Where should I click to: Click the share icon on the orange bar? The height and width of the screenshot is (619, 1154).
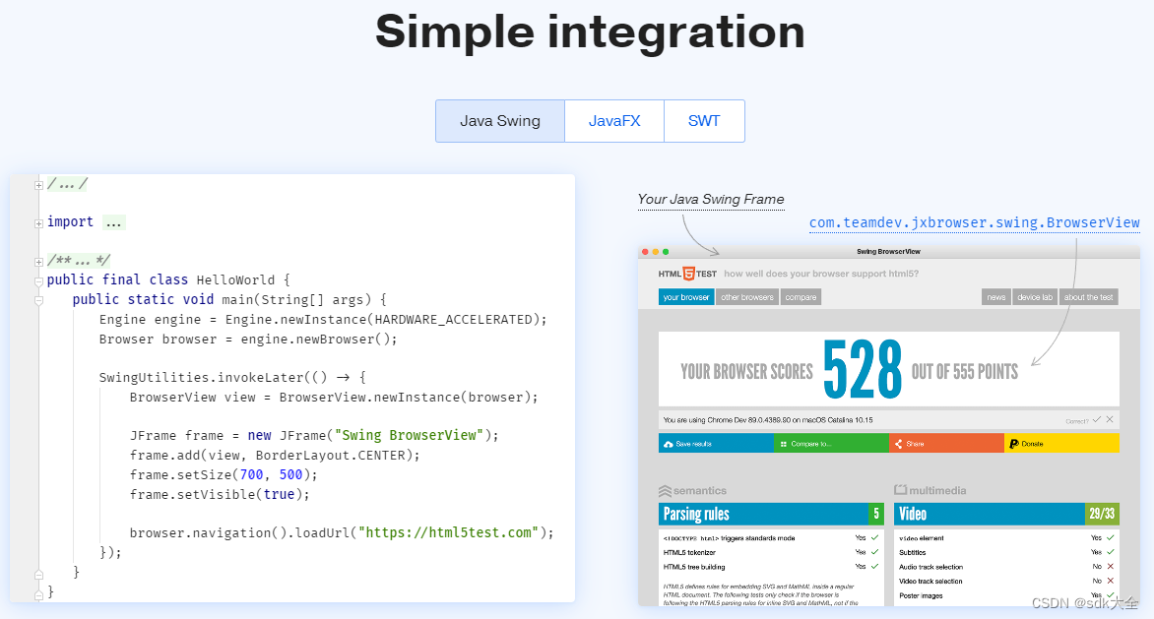[x=897, y=444]
